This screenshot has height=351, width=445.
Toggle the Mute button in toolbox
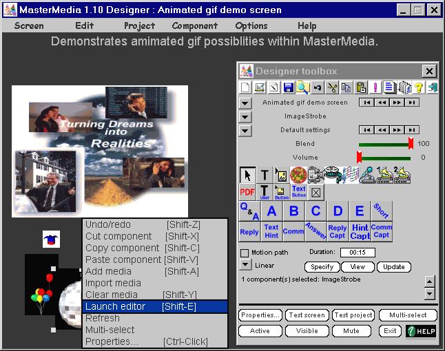tap(351, 331)
